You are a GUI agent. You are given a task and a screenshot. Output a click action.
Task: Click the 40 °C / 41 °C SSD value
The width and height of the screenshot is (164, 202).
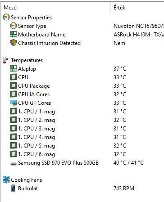[x=128, y=163]
